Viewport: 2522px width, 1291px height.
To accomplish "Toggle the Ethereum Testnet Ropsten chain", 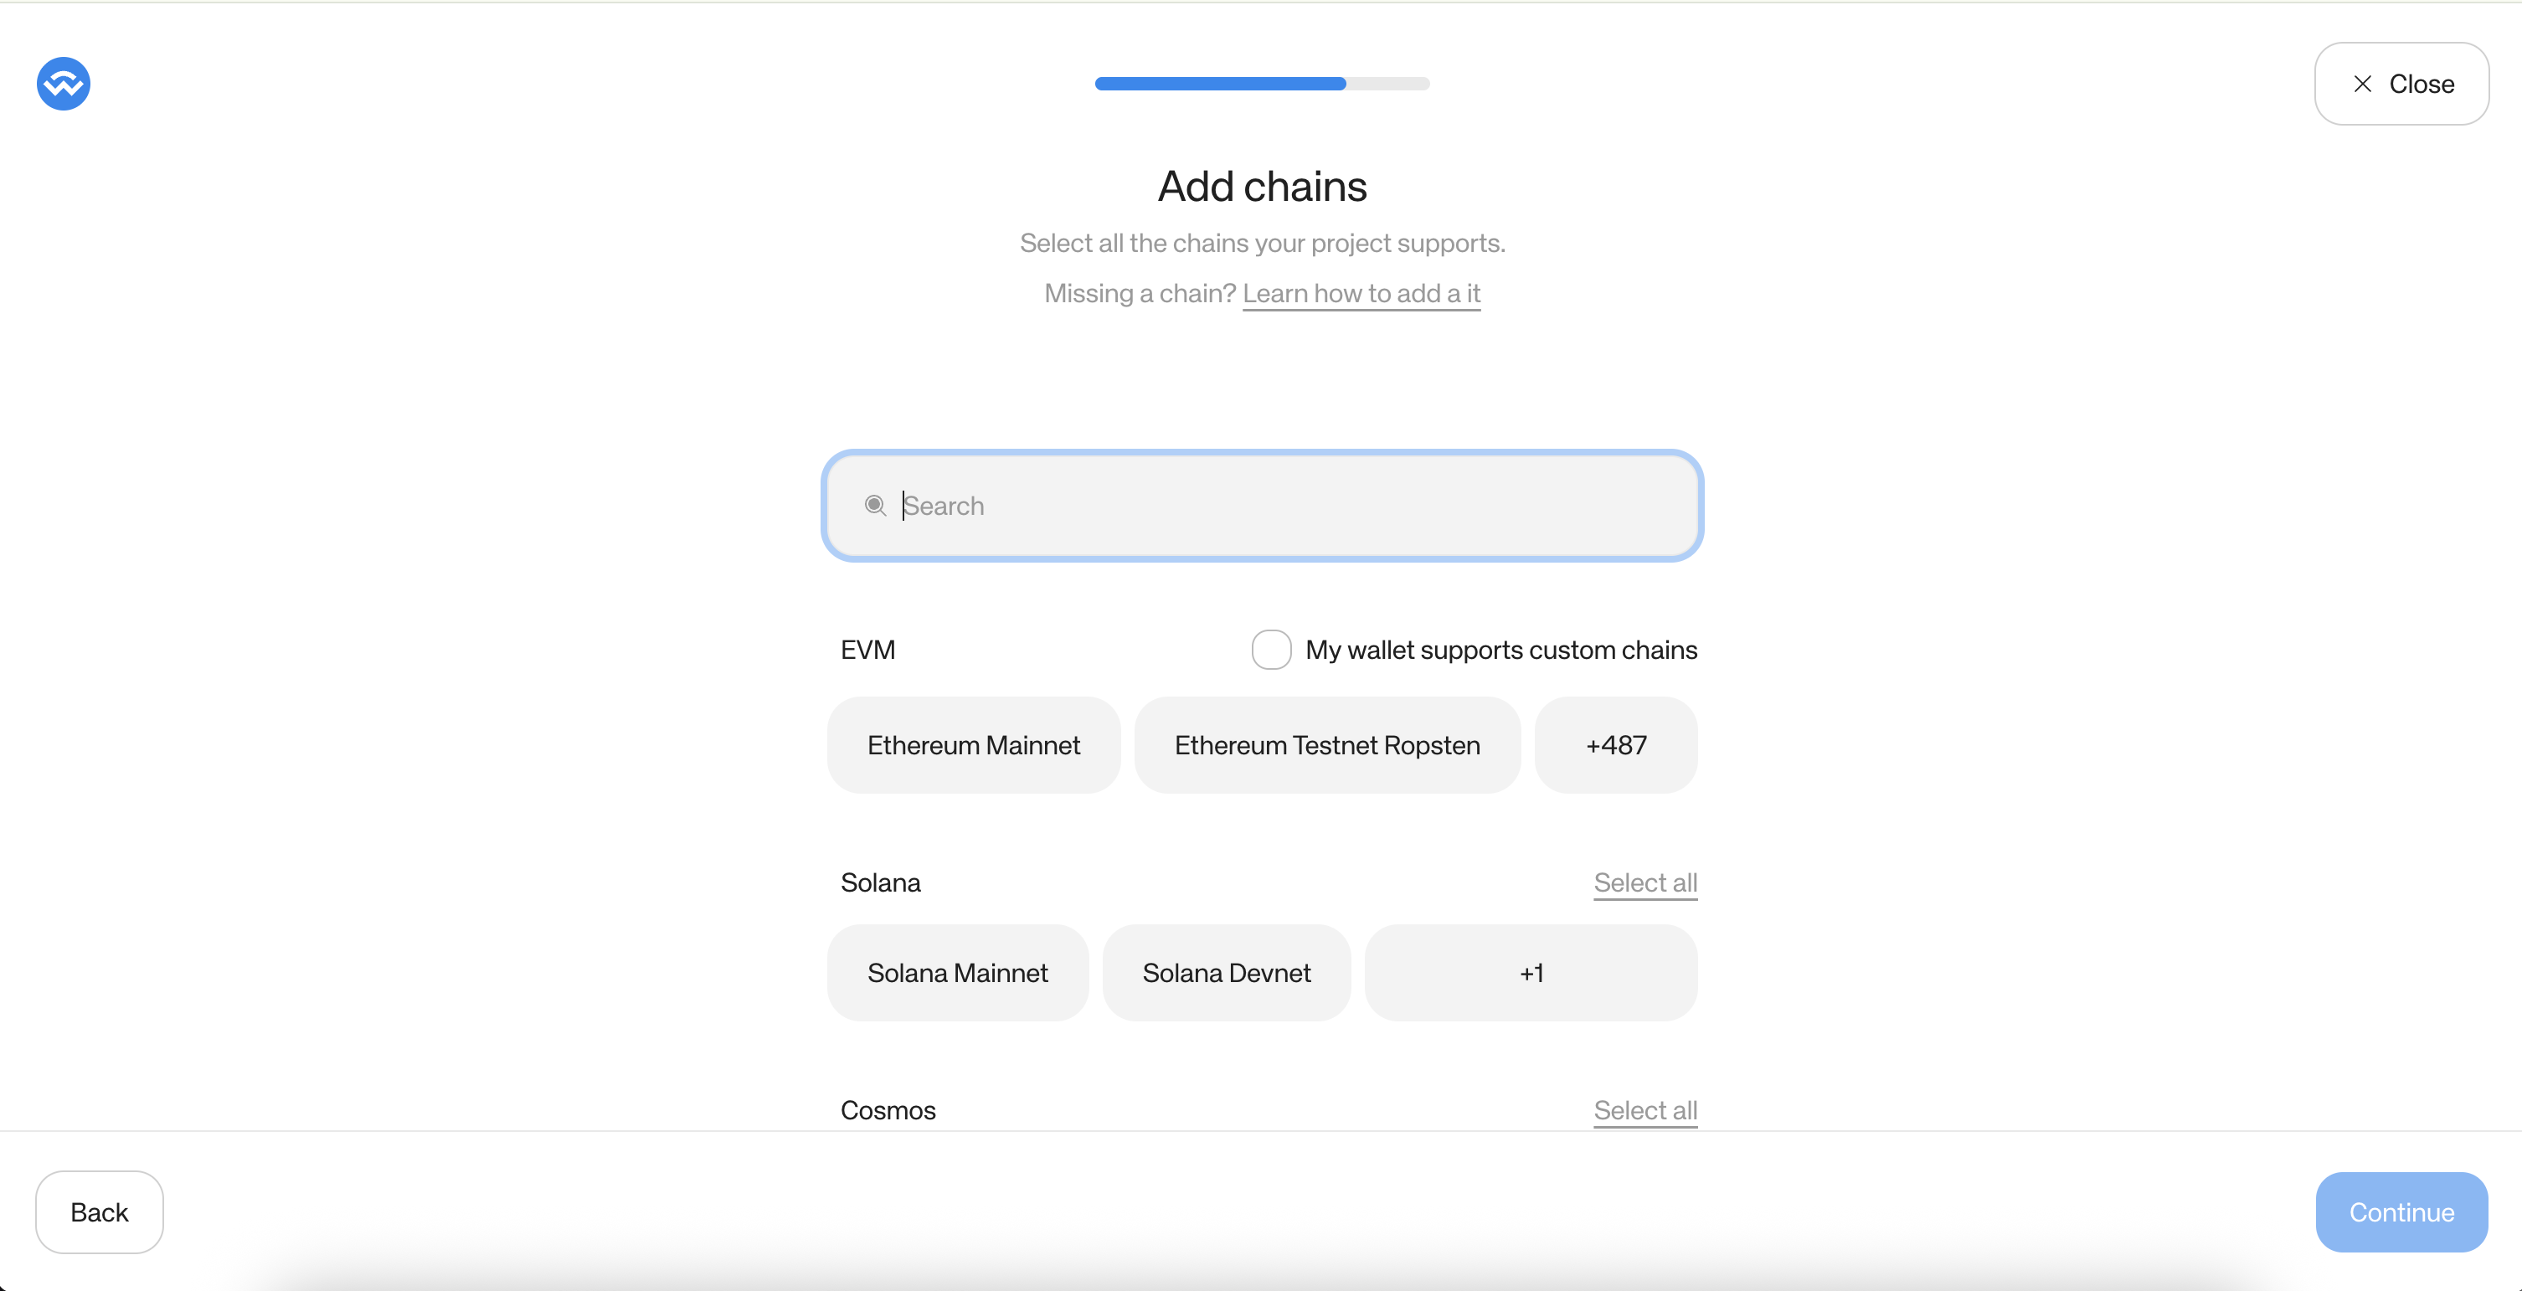I will coord(1326,745).
